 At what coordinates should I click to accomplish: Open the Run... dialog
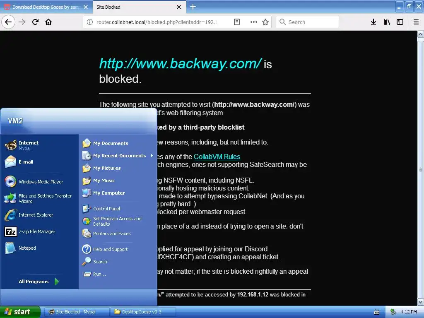[118, 274]
